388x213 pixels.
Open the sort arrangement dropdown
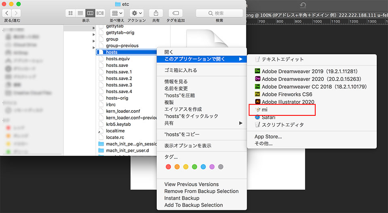117,13
